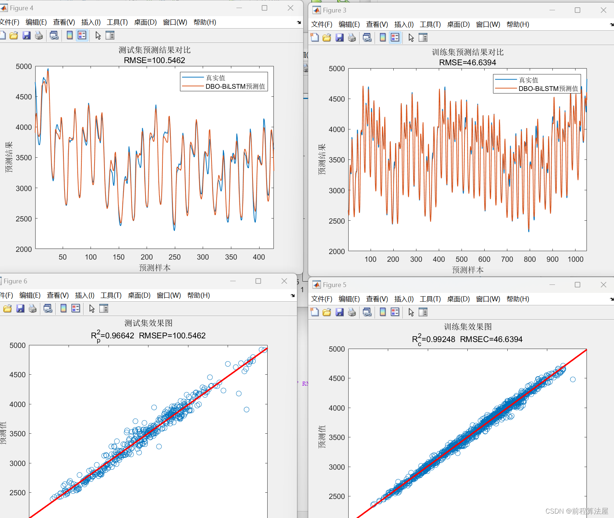
Task: Print figure icon in Figure 3 toolbar
Action: click(x=352, y=38)
